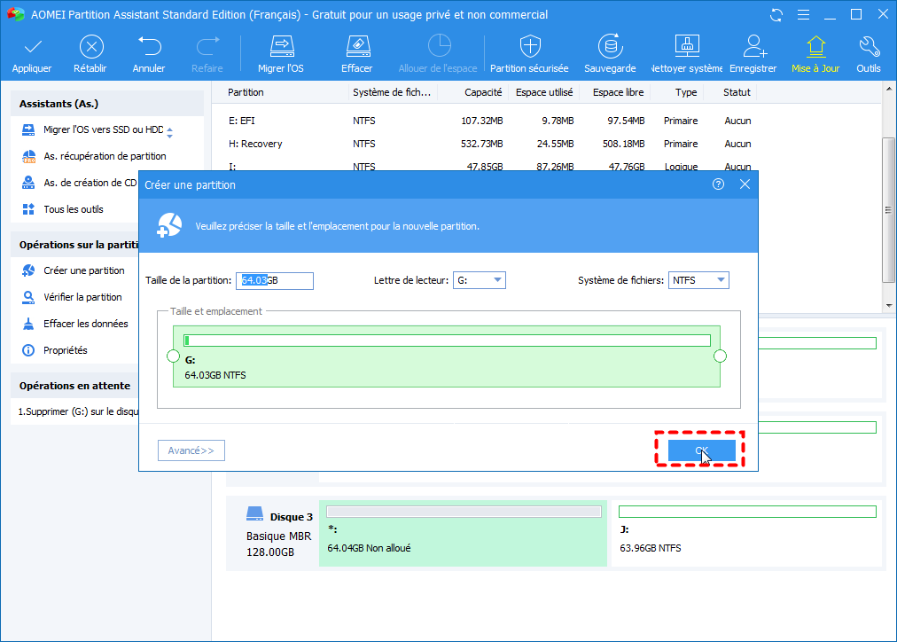The image size is (897, 642).
Task: Open the Migrer l'OS tool
Action: click(x=281, y=47)
